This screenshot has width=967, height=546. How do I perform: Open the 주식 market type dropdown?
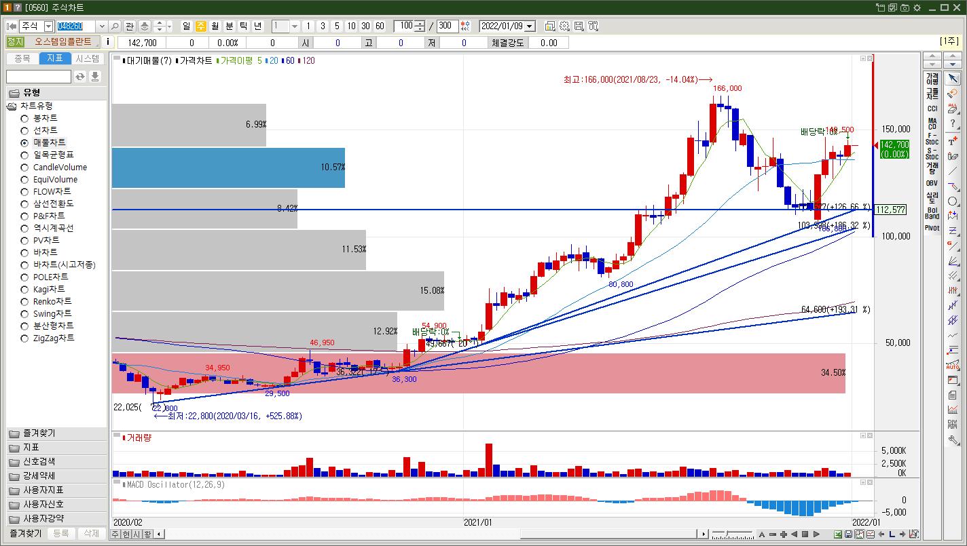[x=48, y=26]
